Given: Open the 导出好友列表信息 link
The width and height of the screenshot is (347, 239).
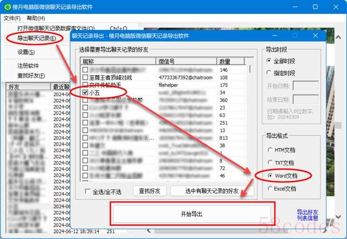Looking at the screenshot, I should click(307, 215).
